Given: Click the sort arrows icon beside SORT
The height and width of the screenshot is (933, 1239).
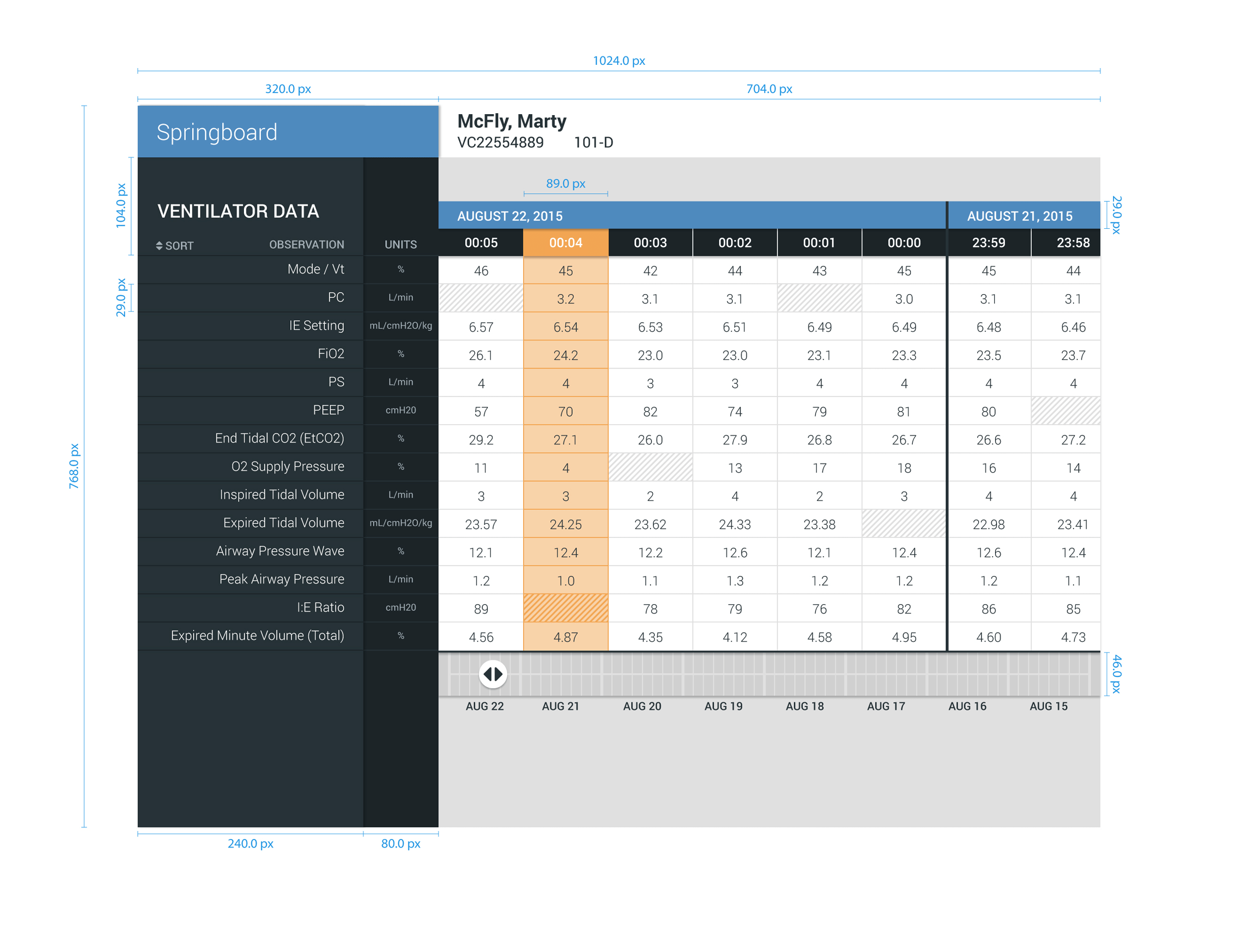Looking at the screenshot, I should click(159, 245).
